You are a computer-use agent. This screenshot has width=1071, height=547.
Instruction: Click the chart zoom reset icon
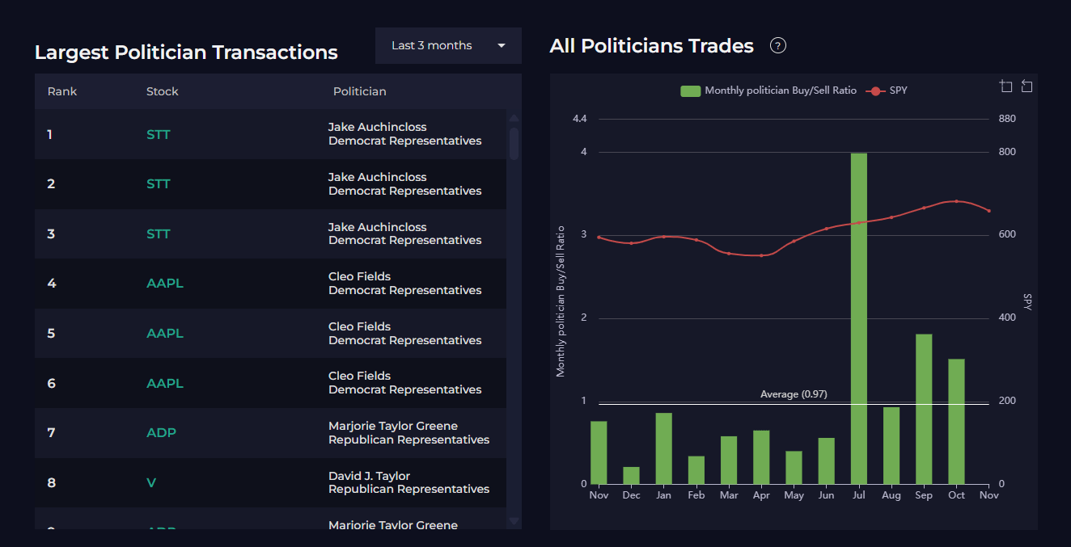click(x=1027, y=86)
